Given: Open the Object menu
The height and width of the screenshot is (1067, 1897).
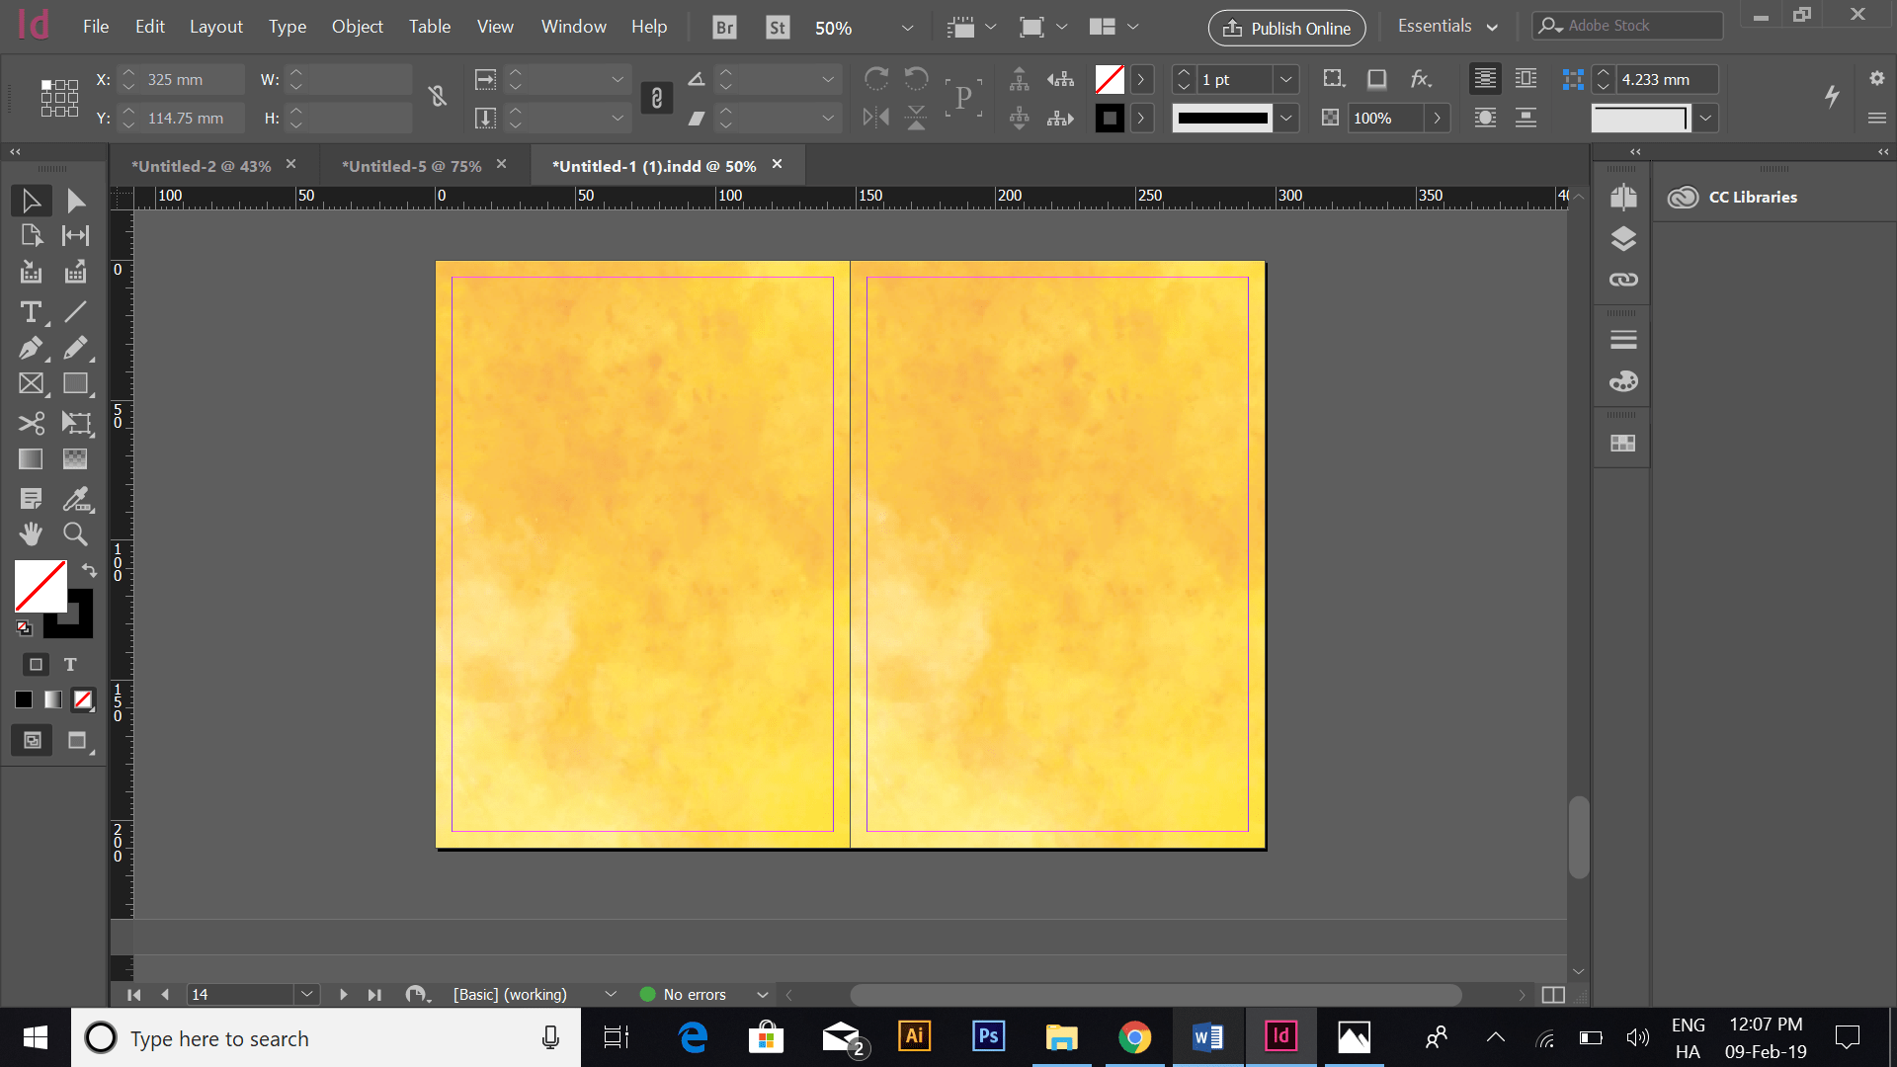Looking at the screenshot, I should (x=357, y=27).
